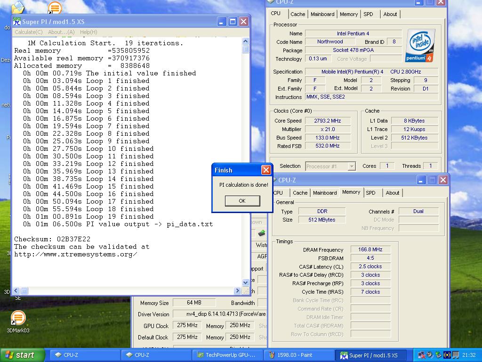Click Super PI vertical scrollbar up arrow

tap(245, 41)
